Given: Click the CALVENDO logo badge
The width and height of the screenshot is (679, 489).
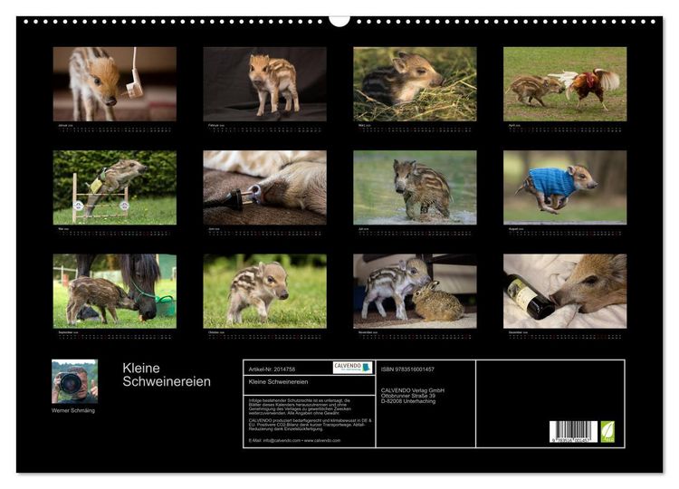Looking at the screenshot, I should pos(352,368).
